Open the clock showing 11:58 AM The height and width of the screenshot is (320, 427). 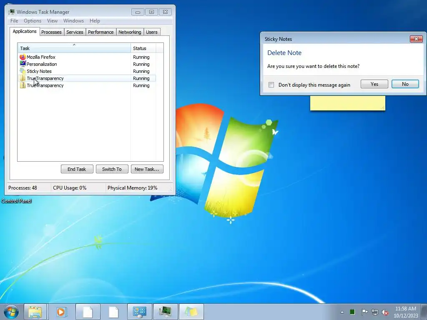click(406, 312)
